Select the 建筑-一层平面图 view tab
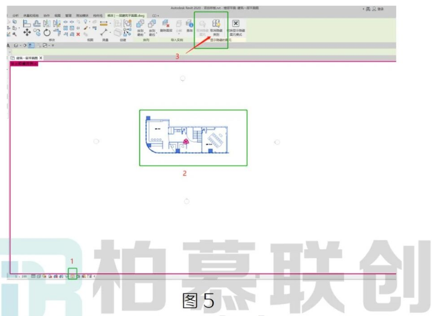 [x=27, y=58]
